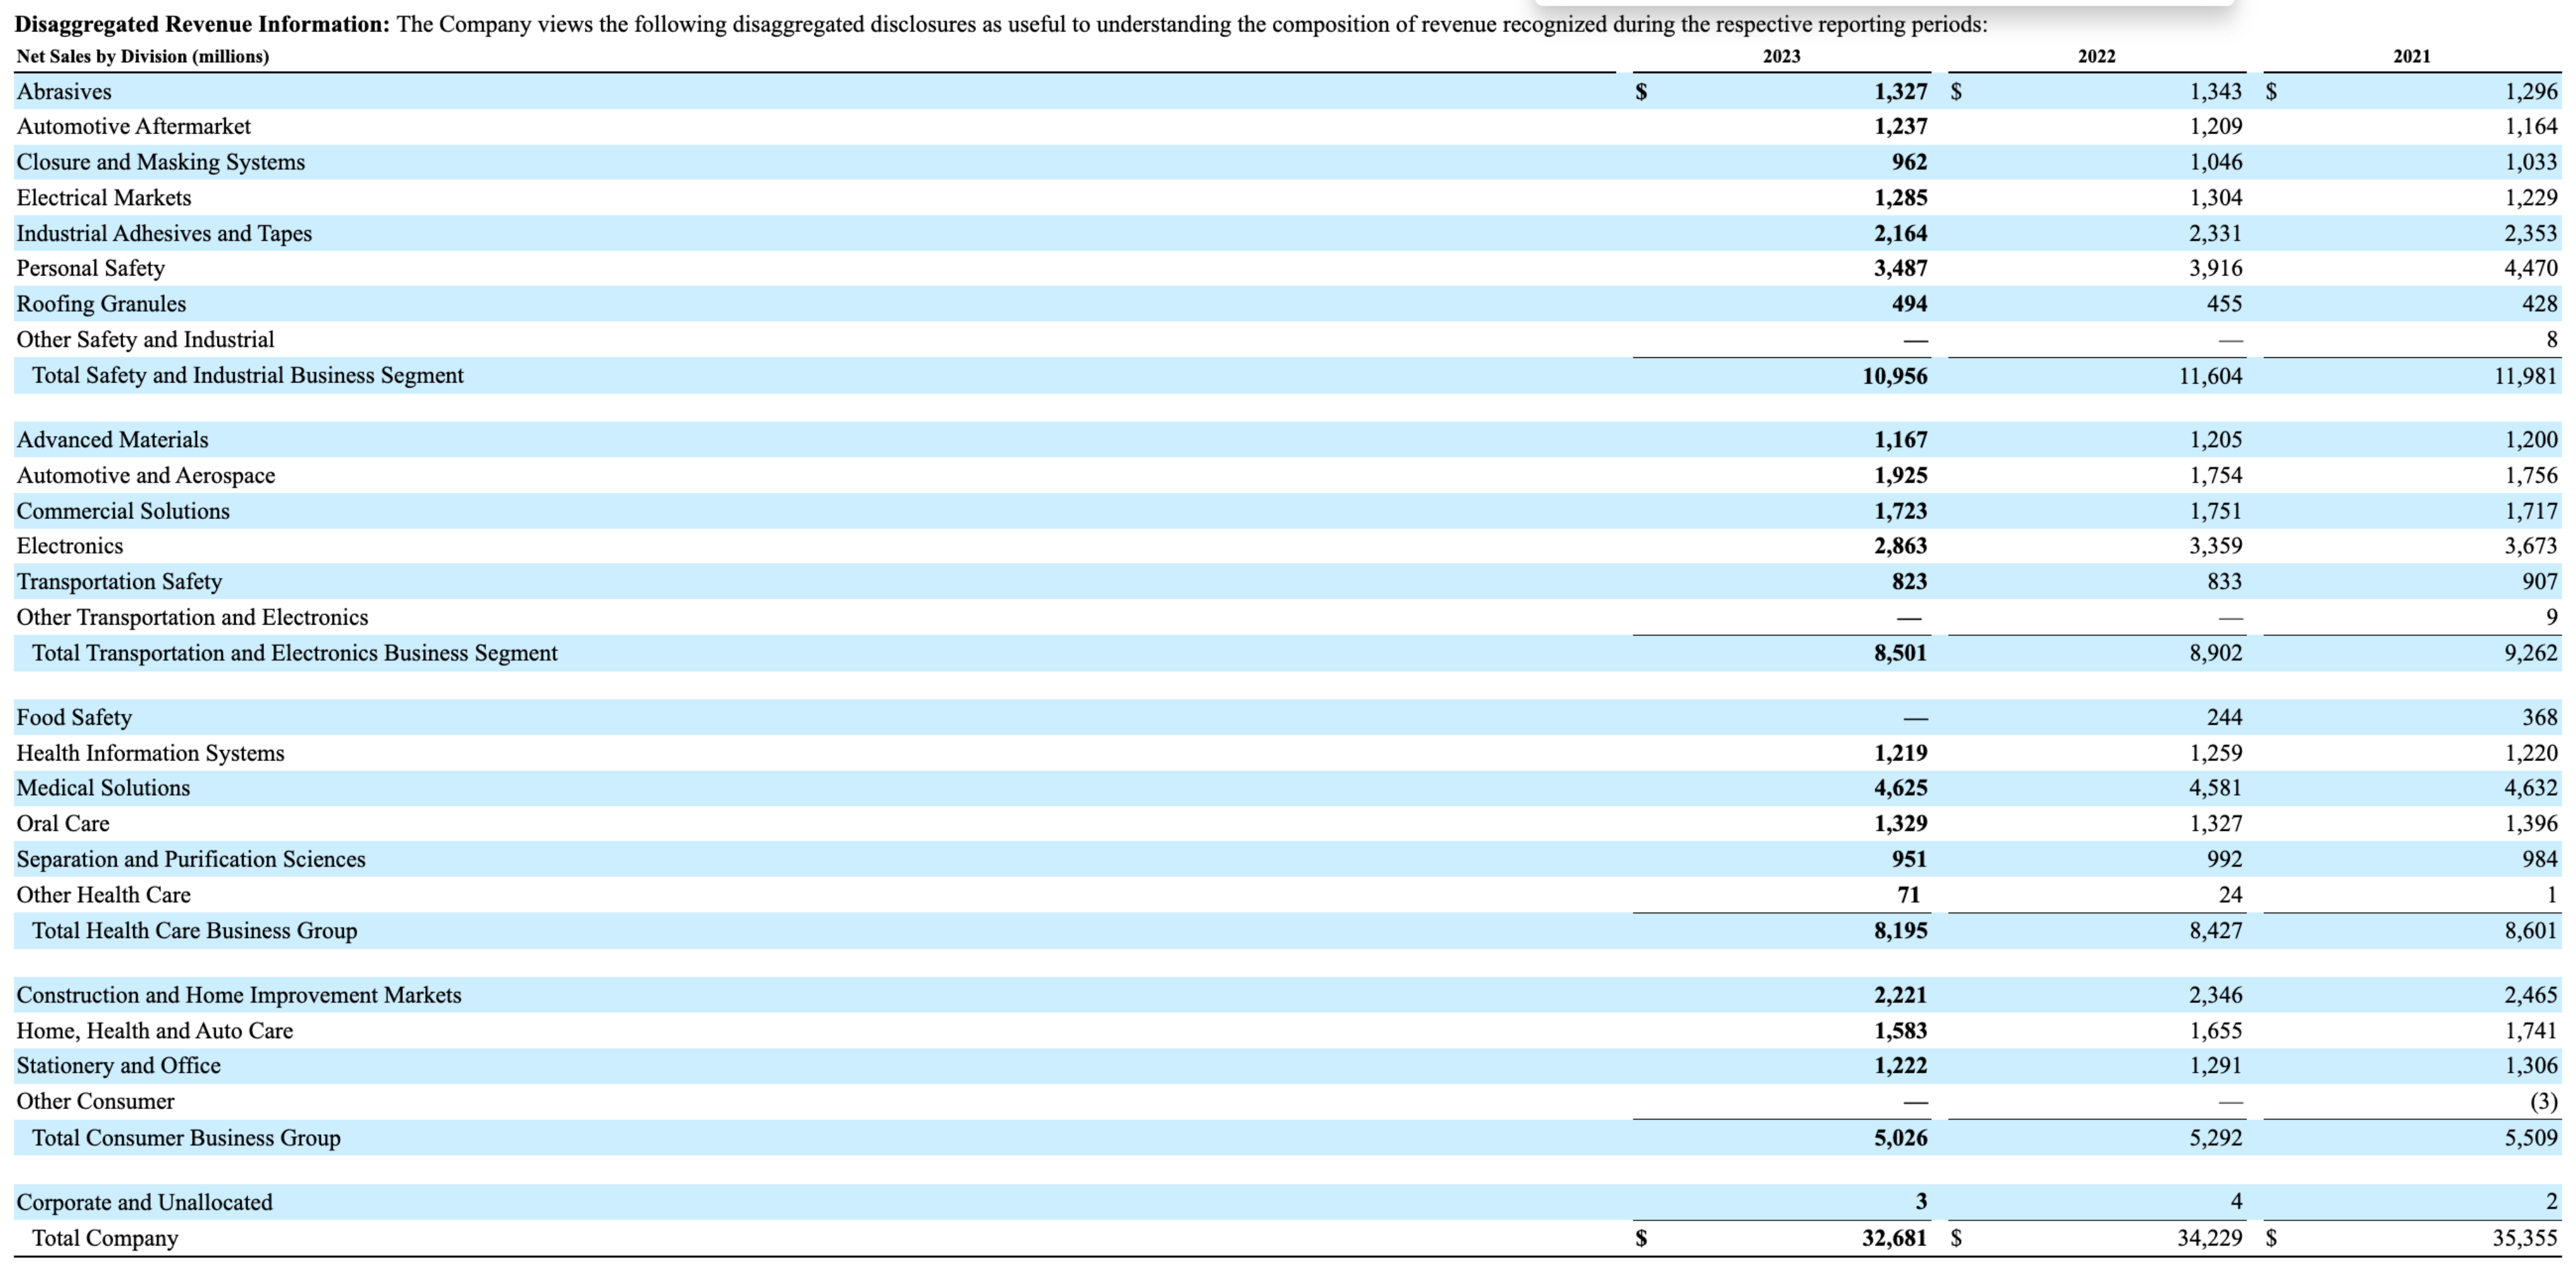Select the 11,981 total for 2021
Screen dimensions: 2576x1277
pyautogui.click(x=2525, y=376)
